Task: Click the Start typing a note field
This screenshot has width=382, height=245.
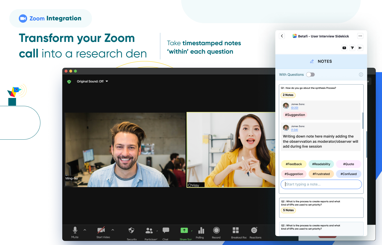Action: pos(321,184)
